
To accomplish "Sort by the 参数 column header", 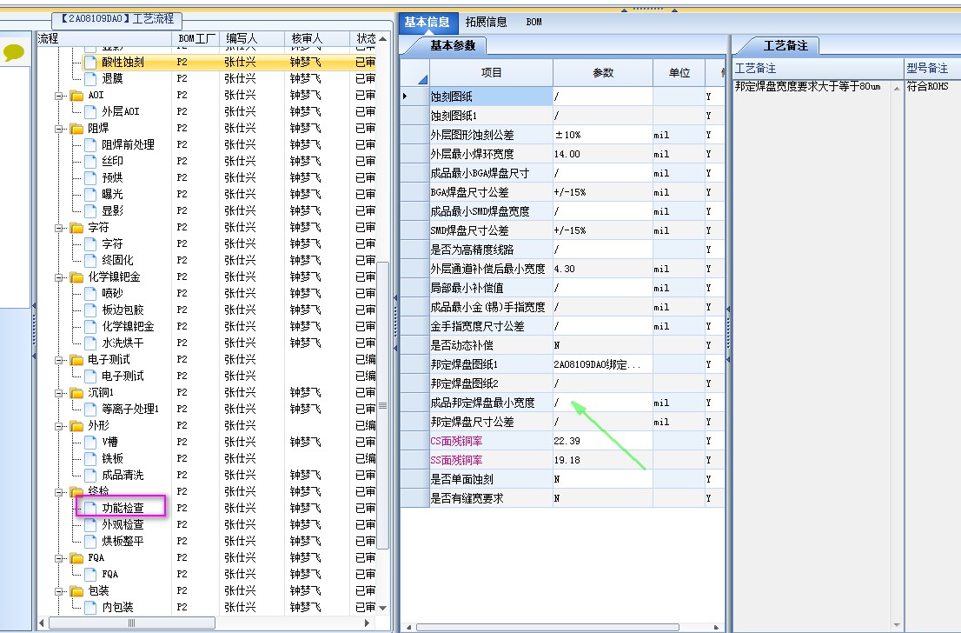I will tap(603, 72).
